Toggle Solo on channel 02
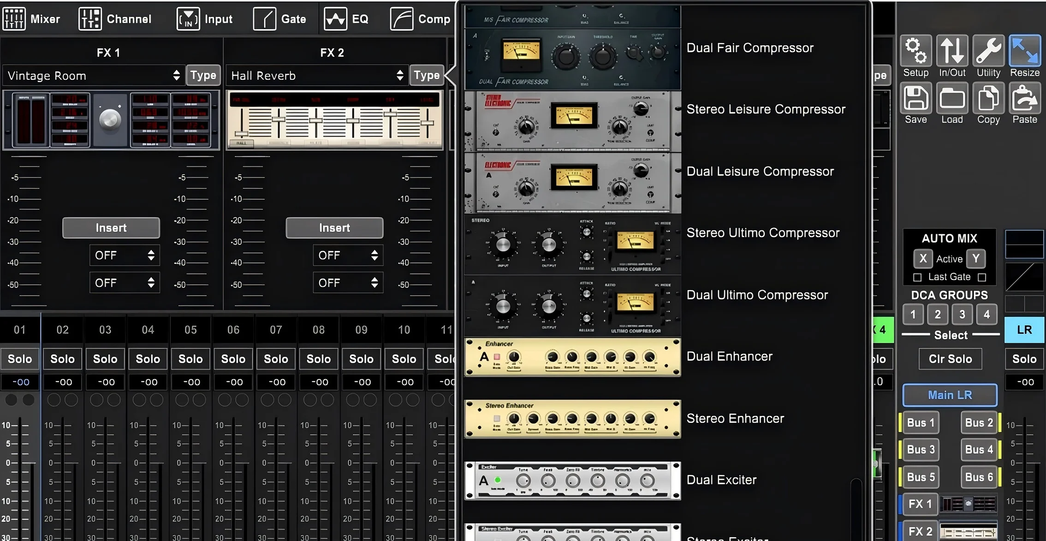 [x=62, y=359]
